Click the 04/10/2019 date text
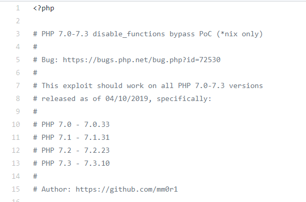 click(x=127, y=98)
